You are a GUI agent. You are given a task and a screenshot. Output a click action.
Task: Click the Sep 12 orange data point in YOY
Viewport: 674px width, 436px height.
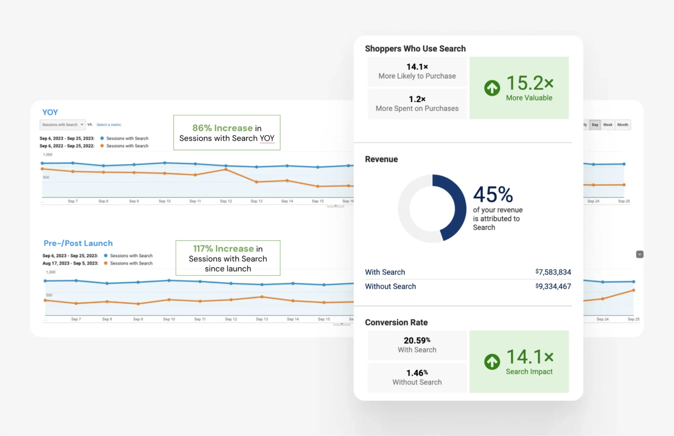[x=226, y=169]
